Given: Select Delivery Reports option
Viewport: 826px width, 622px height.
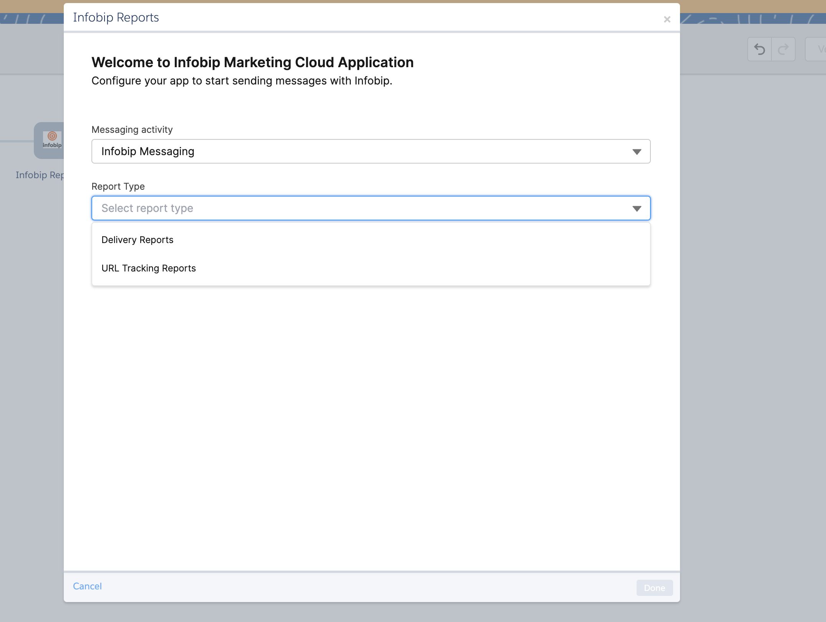Looking at the screenshot, I should click(371, 240).
